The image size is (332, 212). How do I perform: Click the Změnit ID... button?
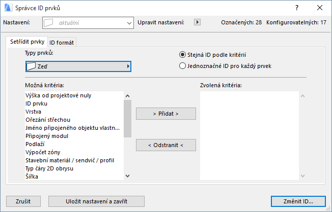point(298,201)
